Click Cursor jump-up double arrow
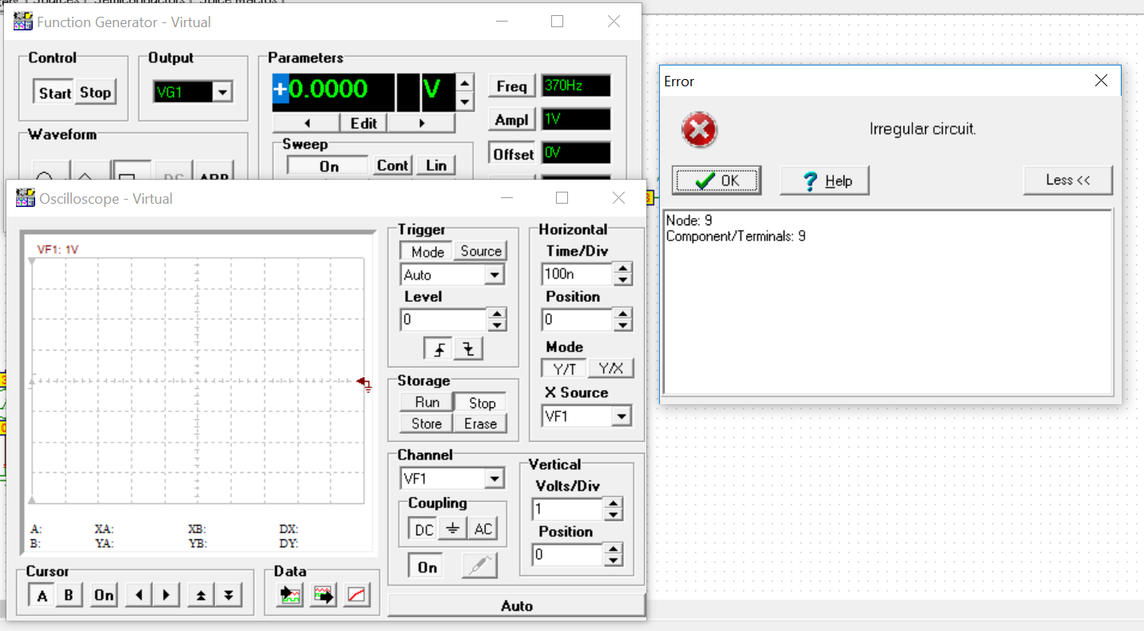 pos(201,595)
